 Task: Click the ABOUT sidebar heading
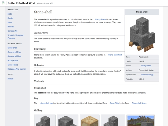(11, 74)
